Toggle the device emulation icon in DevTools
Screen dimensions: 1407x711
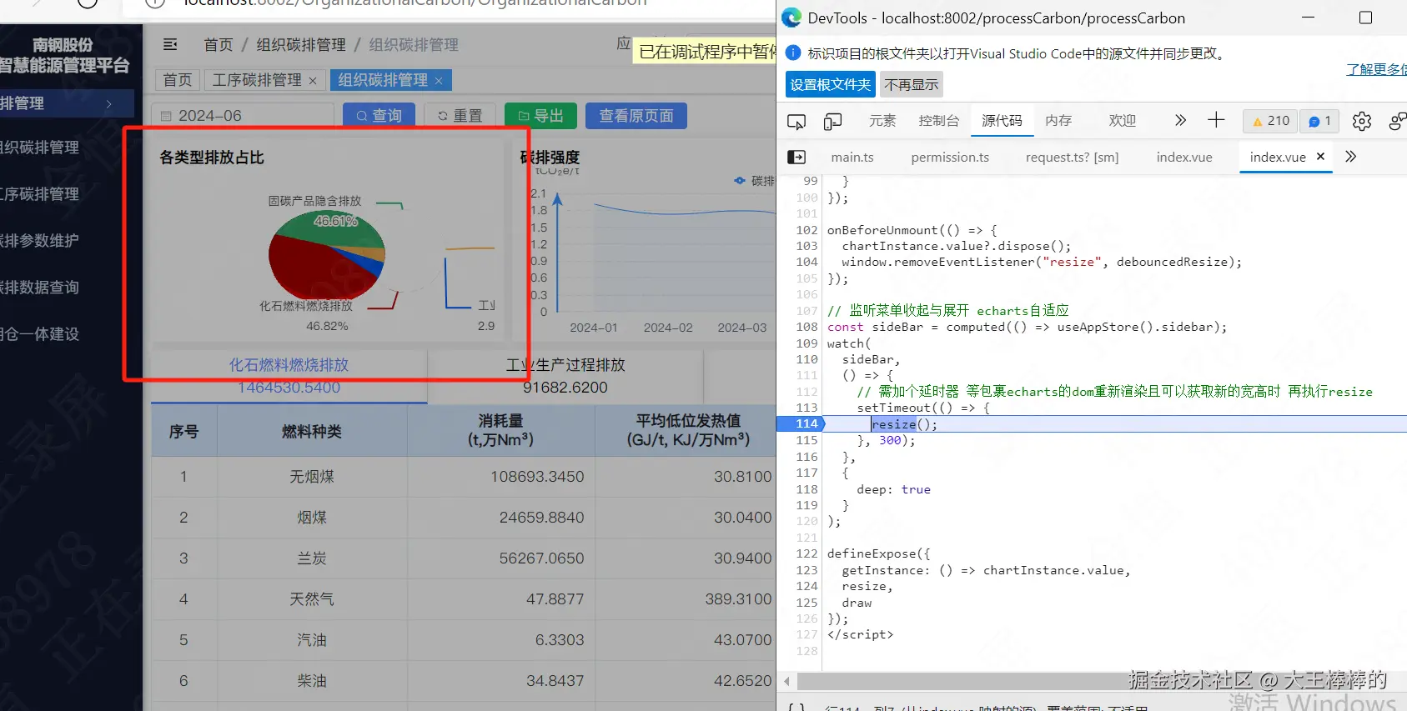[832, 122]
